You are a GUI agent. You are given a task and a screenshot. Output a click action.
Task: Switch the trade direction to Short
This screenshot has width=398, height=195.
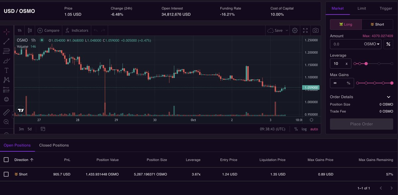tap(377, 24)
